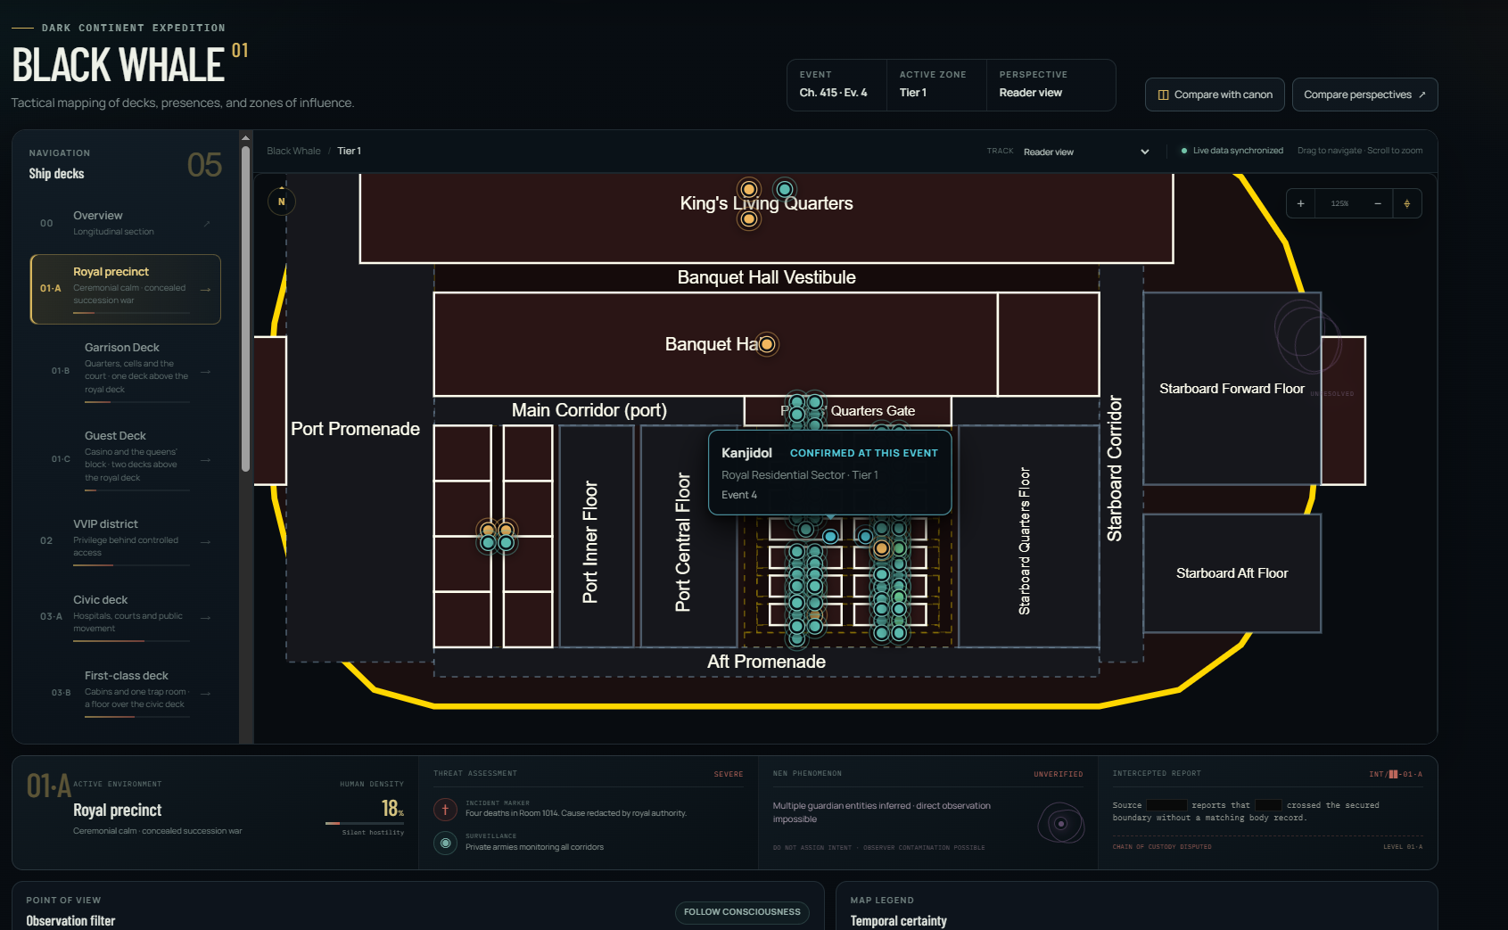Click the gold recenter compass icon
The height and width of the screenshot is (930, 1508).
pyautogui.click(x=1407, y=204)
